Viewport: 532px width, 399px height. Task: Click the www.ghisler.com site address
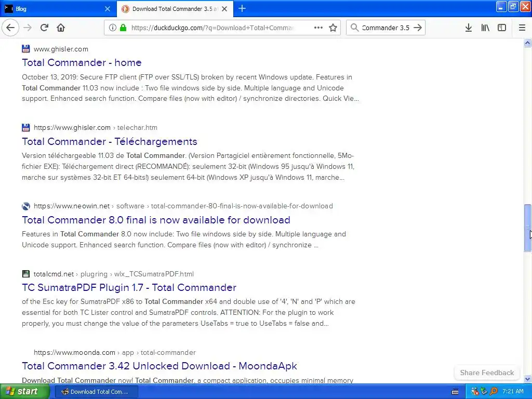(x=61, y=49)
